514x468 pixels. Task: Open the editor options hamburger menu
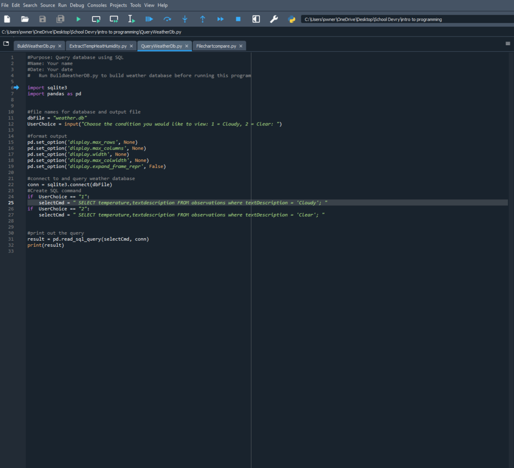[507, 44]
